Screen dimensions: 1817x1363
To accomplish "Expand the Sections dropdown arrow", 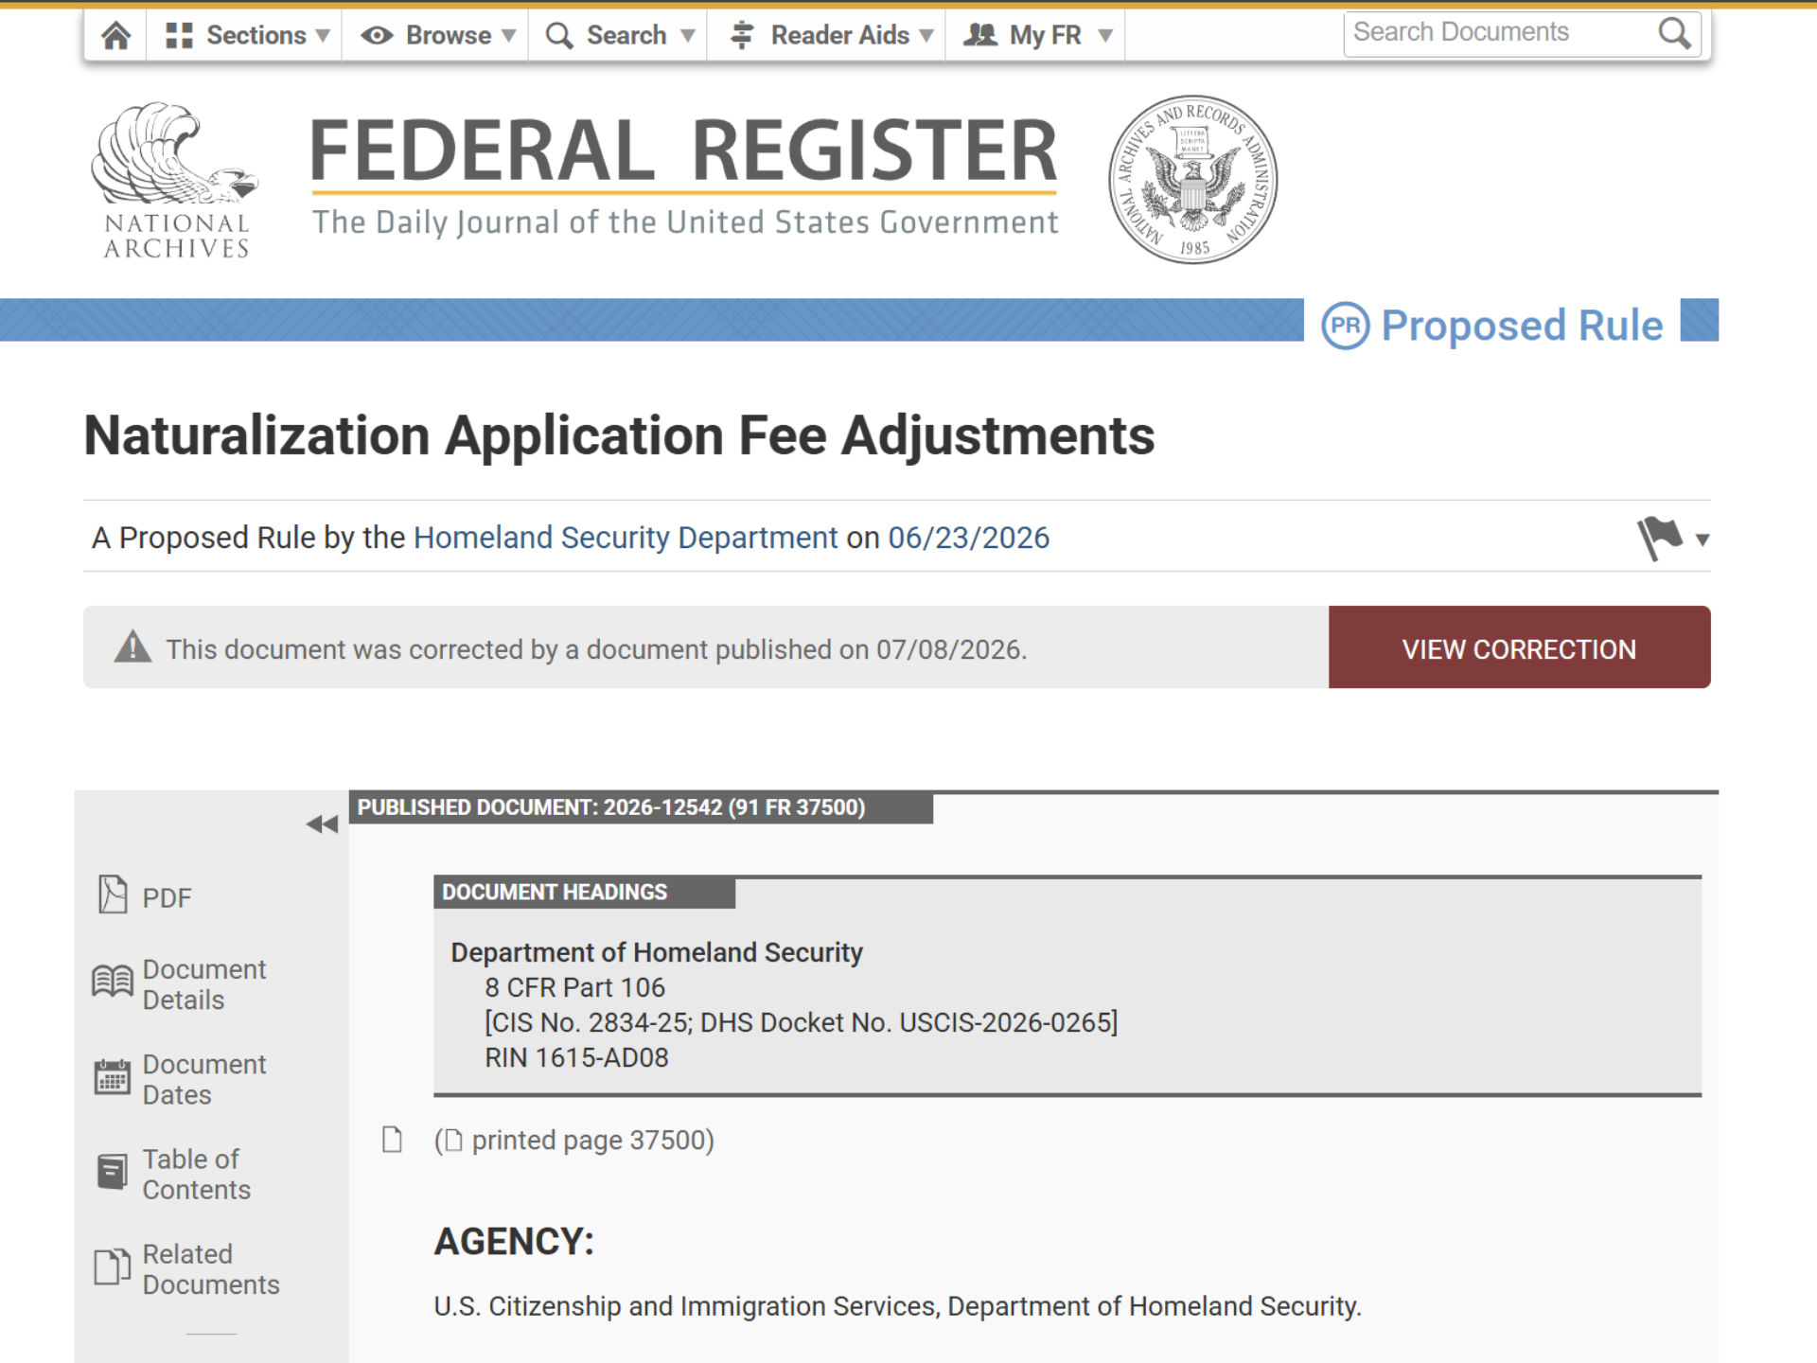I will [323, 36].
